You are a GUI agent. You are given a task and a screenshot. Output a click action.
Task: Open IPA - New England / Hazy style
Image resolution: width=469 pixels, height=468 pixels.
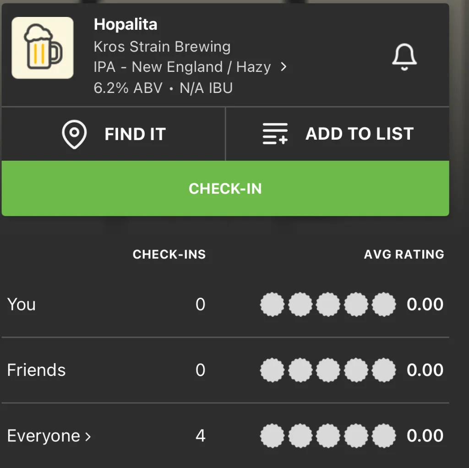tap(182, 67)
